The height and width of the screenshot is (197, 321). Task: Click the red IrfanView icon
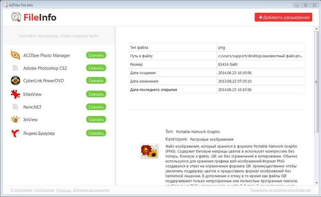[15, 94]
